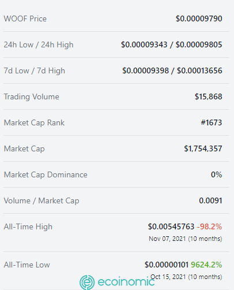Select the 7d Low / 7d High label
Viewport: 234px width, 290px height.
tap(35, 71)
